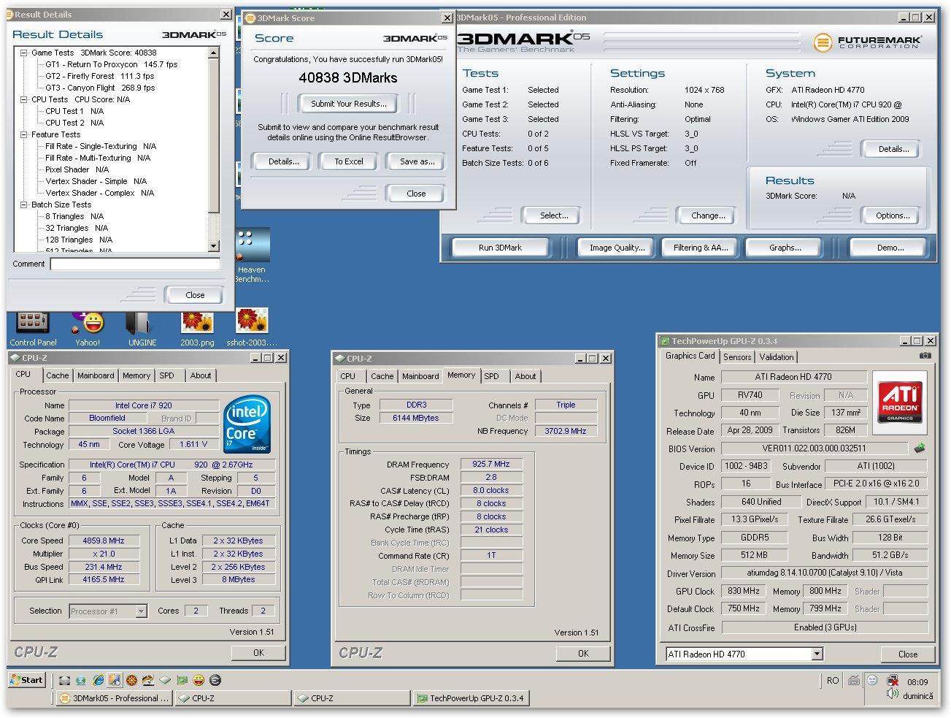Viewport: 951px width, 718px height.
Task: Click the RO language indicator in the taskbar
Action: tap(833, 680)
